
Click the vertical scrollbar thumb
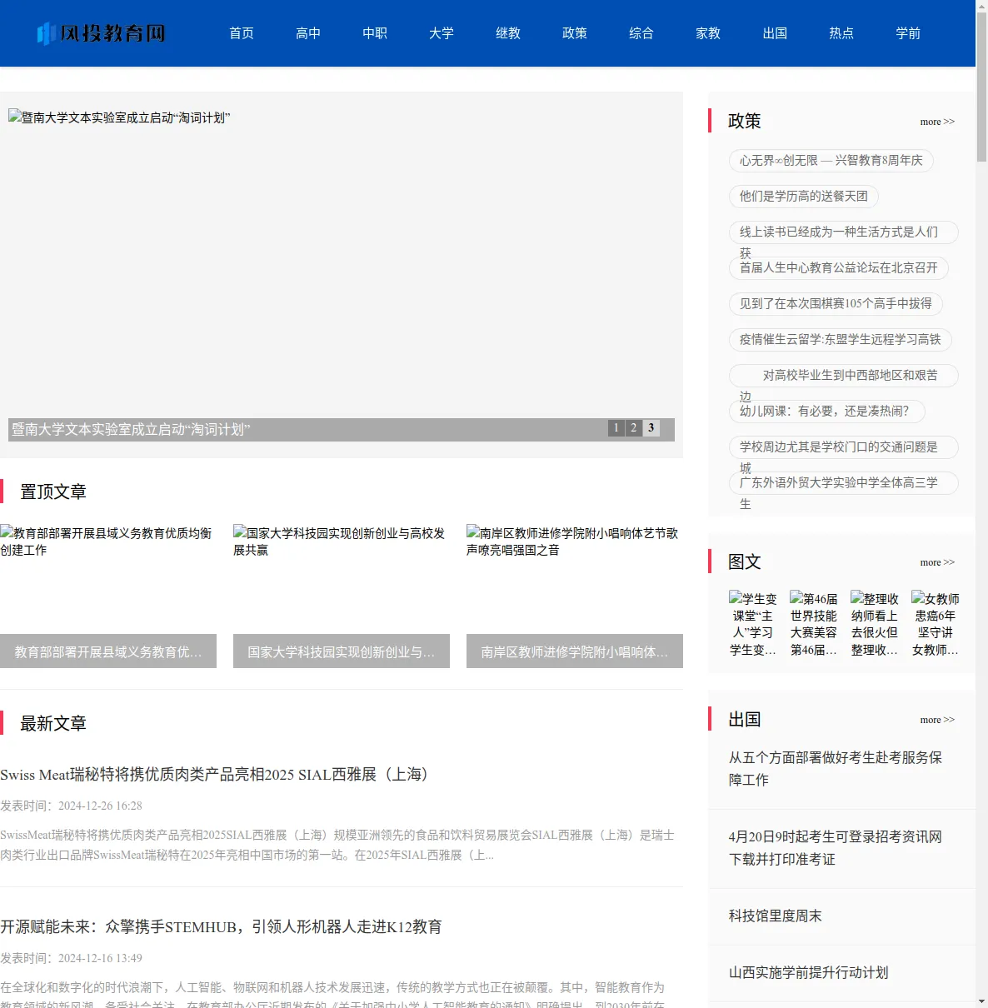click(981, 87)
